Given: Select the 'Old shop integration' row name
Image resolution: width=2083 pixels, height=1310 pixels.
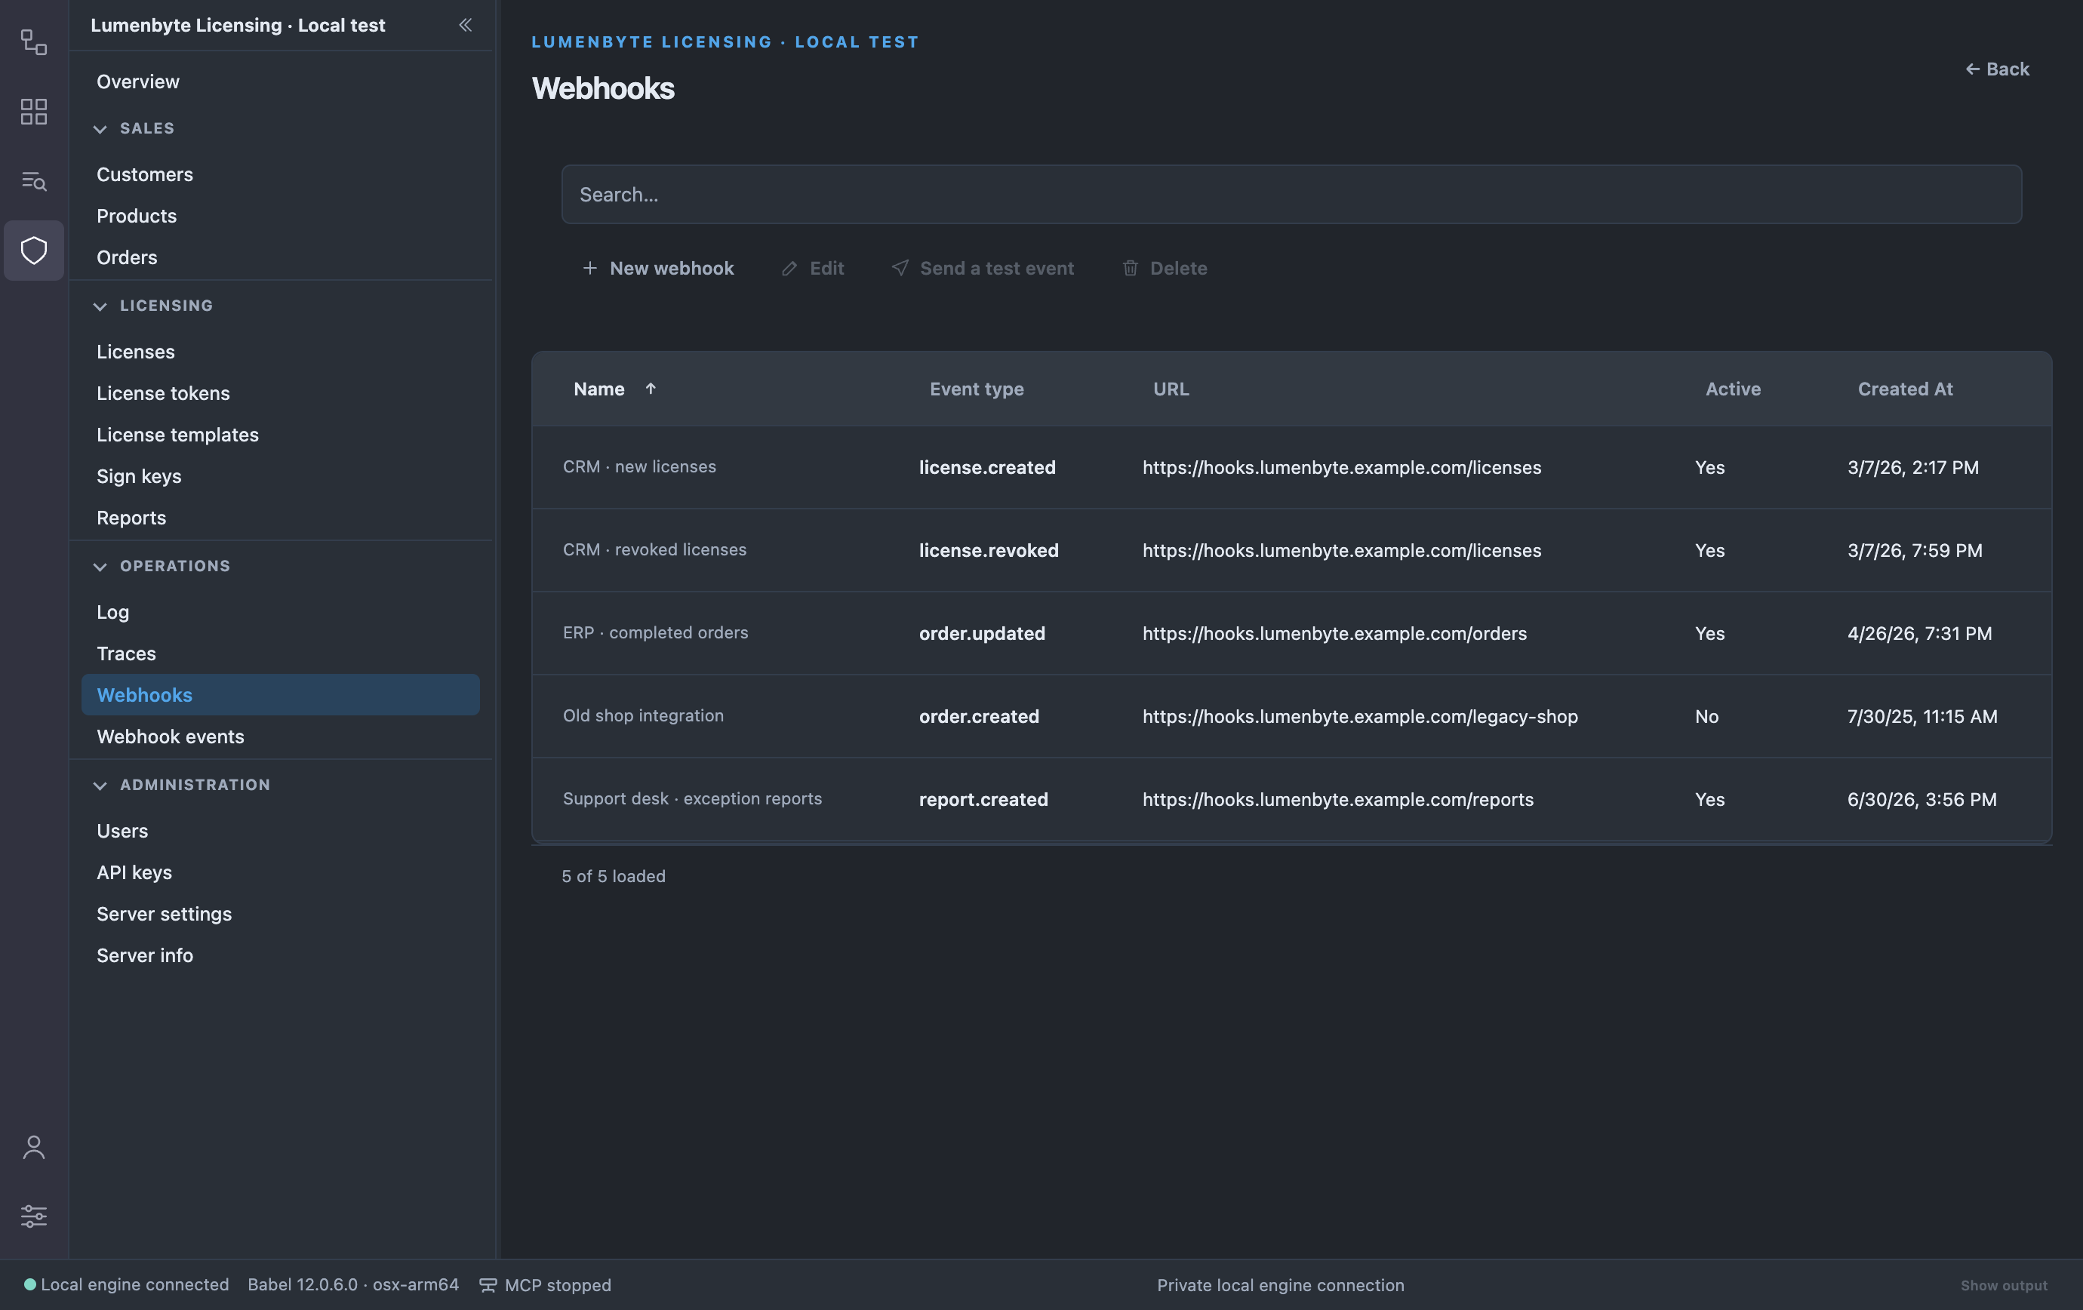Looking at the screenshot, I should click(x=644, y=715).
